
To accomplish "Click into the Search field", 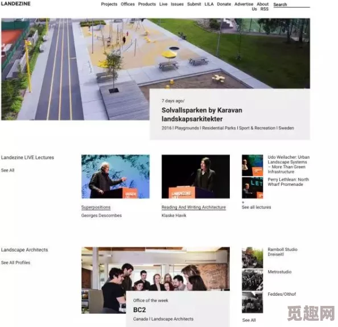I will pyautogui.click(x=291, y=5).
